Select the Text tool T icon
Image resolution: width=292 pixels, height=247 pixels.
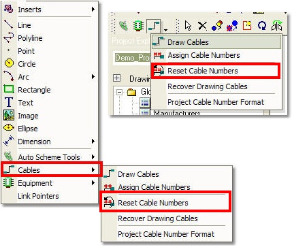9,102
